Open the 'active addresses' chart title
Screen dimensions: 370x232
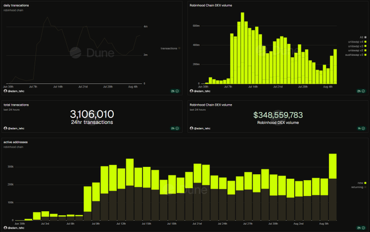click(15, 142)
